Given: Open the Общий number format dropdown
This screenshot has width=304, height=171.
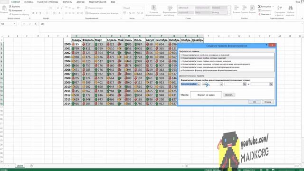Looking at the screenshot, I should pyautogui.click(x=142, y=8).
